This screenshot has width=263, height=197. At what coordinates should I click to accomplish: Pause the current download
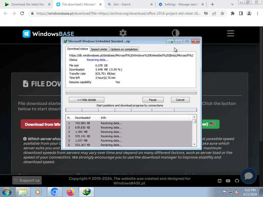pos(153,100)
